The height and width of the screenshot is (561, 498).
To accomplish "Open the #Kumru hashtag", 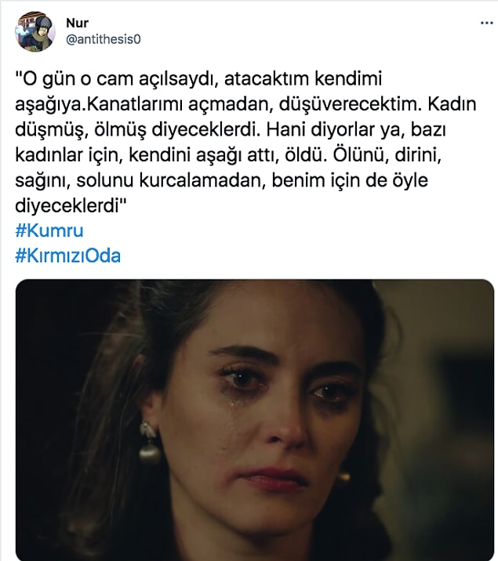I will coord(49,230).
